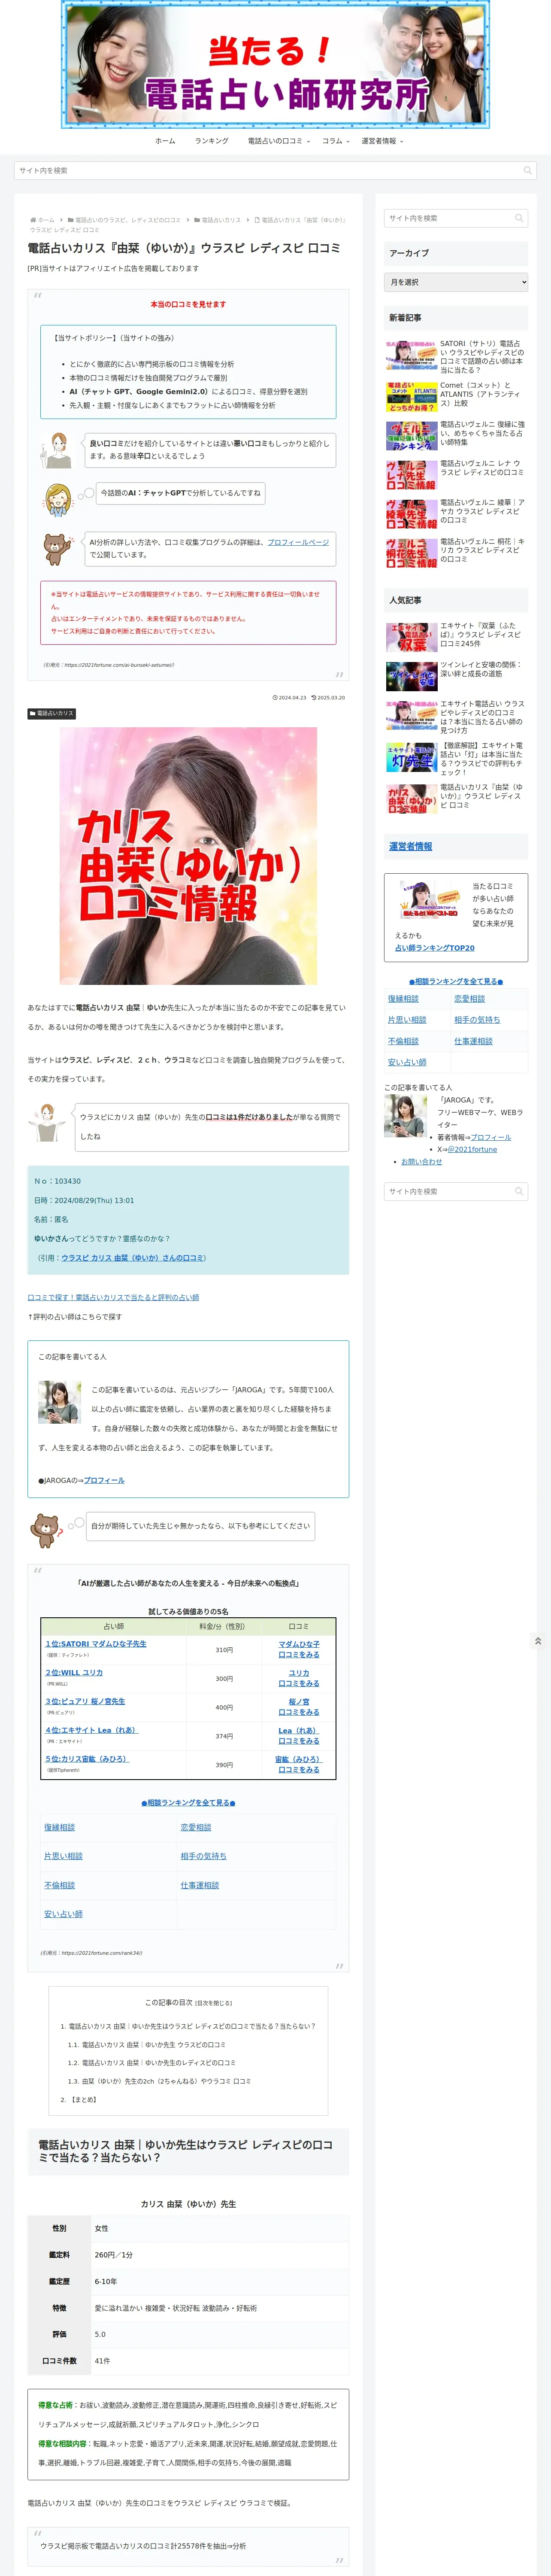The image size is (551, 2576).
Task: Jump to TOC item 1.3 2ch やウラコミ 口コミ
Action: (159, 2080)
